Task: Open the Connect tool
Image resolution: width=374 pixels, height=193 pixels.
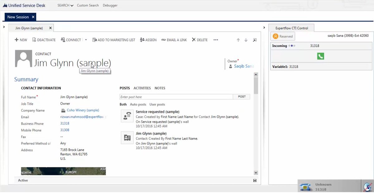Action: (71, 40)
